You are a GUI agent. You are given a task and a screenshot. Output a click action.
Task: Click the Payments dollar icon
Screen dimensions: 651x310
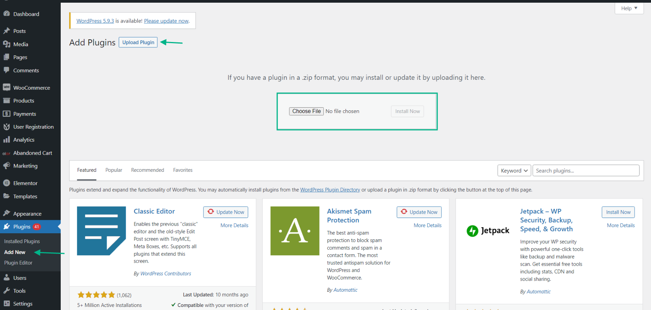point(6,114)
